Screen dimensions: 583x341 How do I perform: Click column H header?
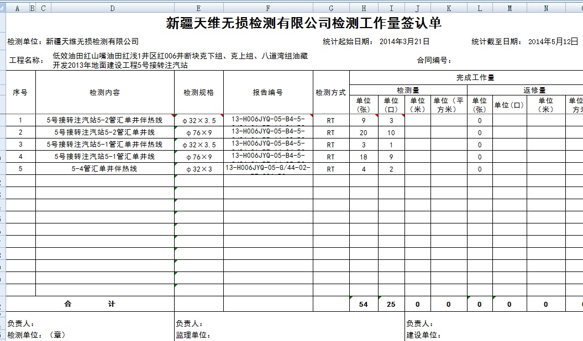coord(364,8)
